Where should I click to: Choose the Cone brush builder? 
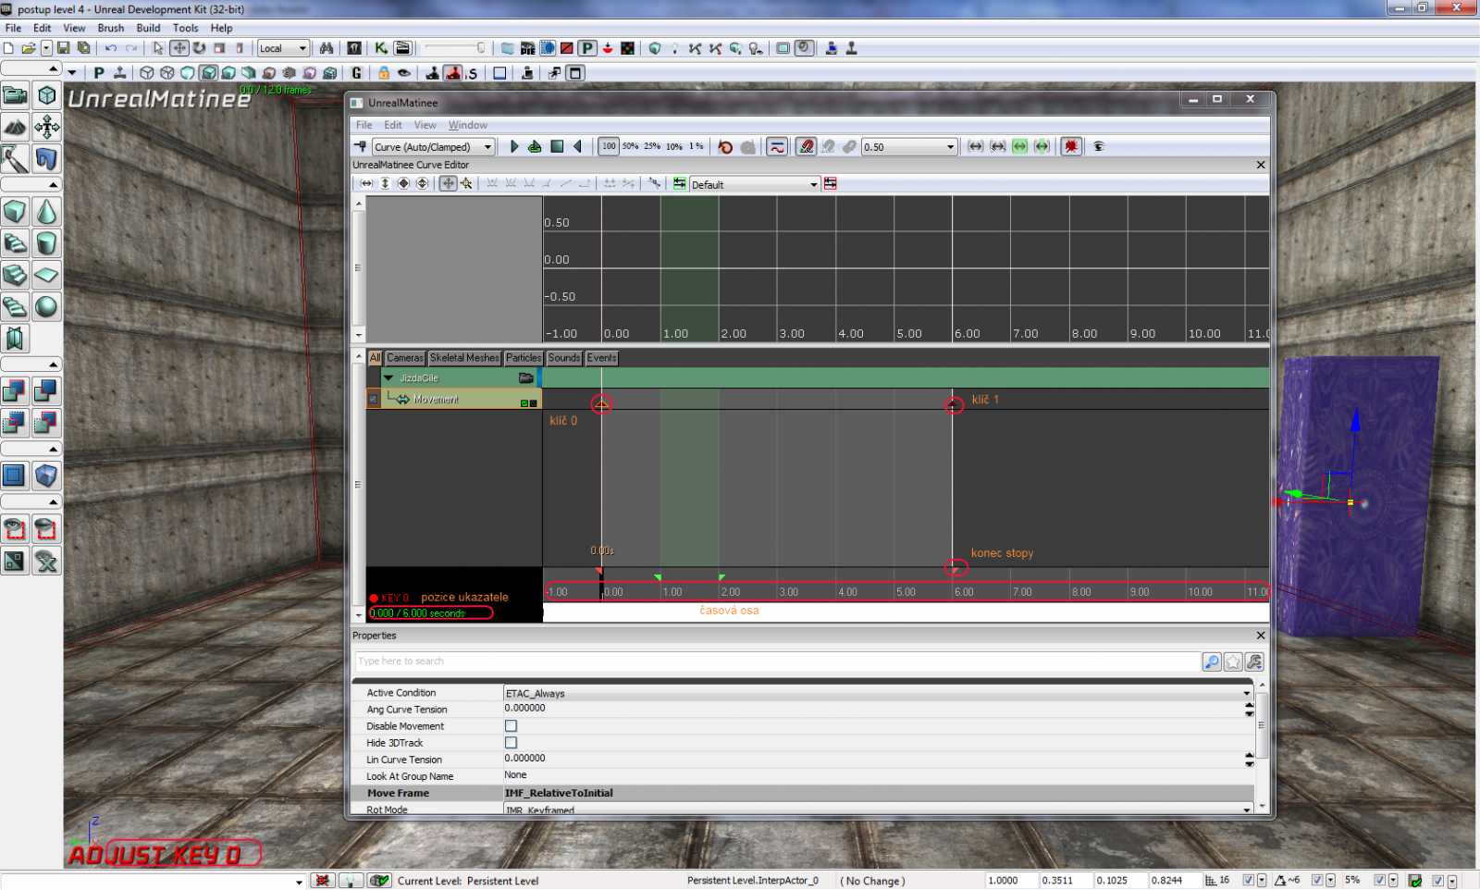point(46,212)
